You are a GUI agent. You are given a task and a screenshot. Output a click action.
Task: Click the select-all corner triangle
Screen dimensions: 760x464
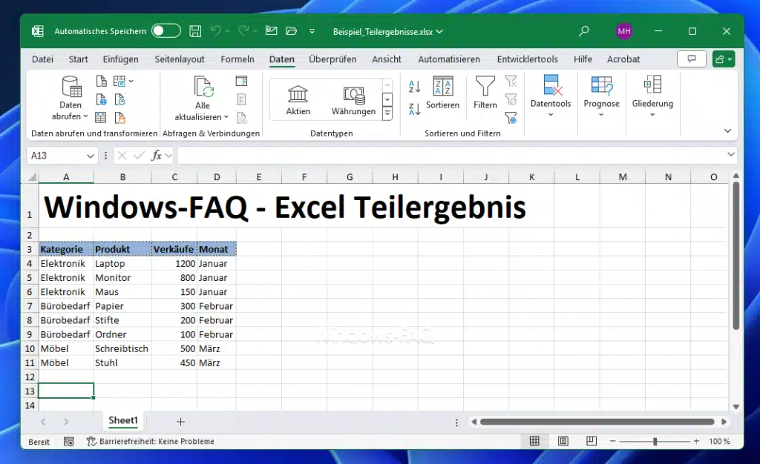point(32,177)
